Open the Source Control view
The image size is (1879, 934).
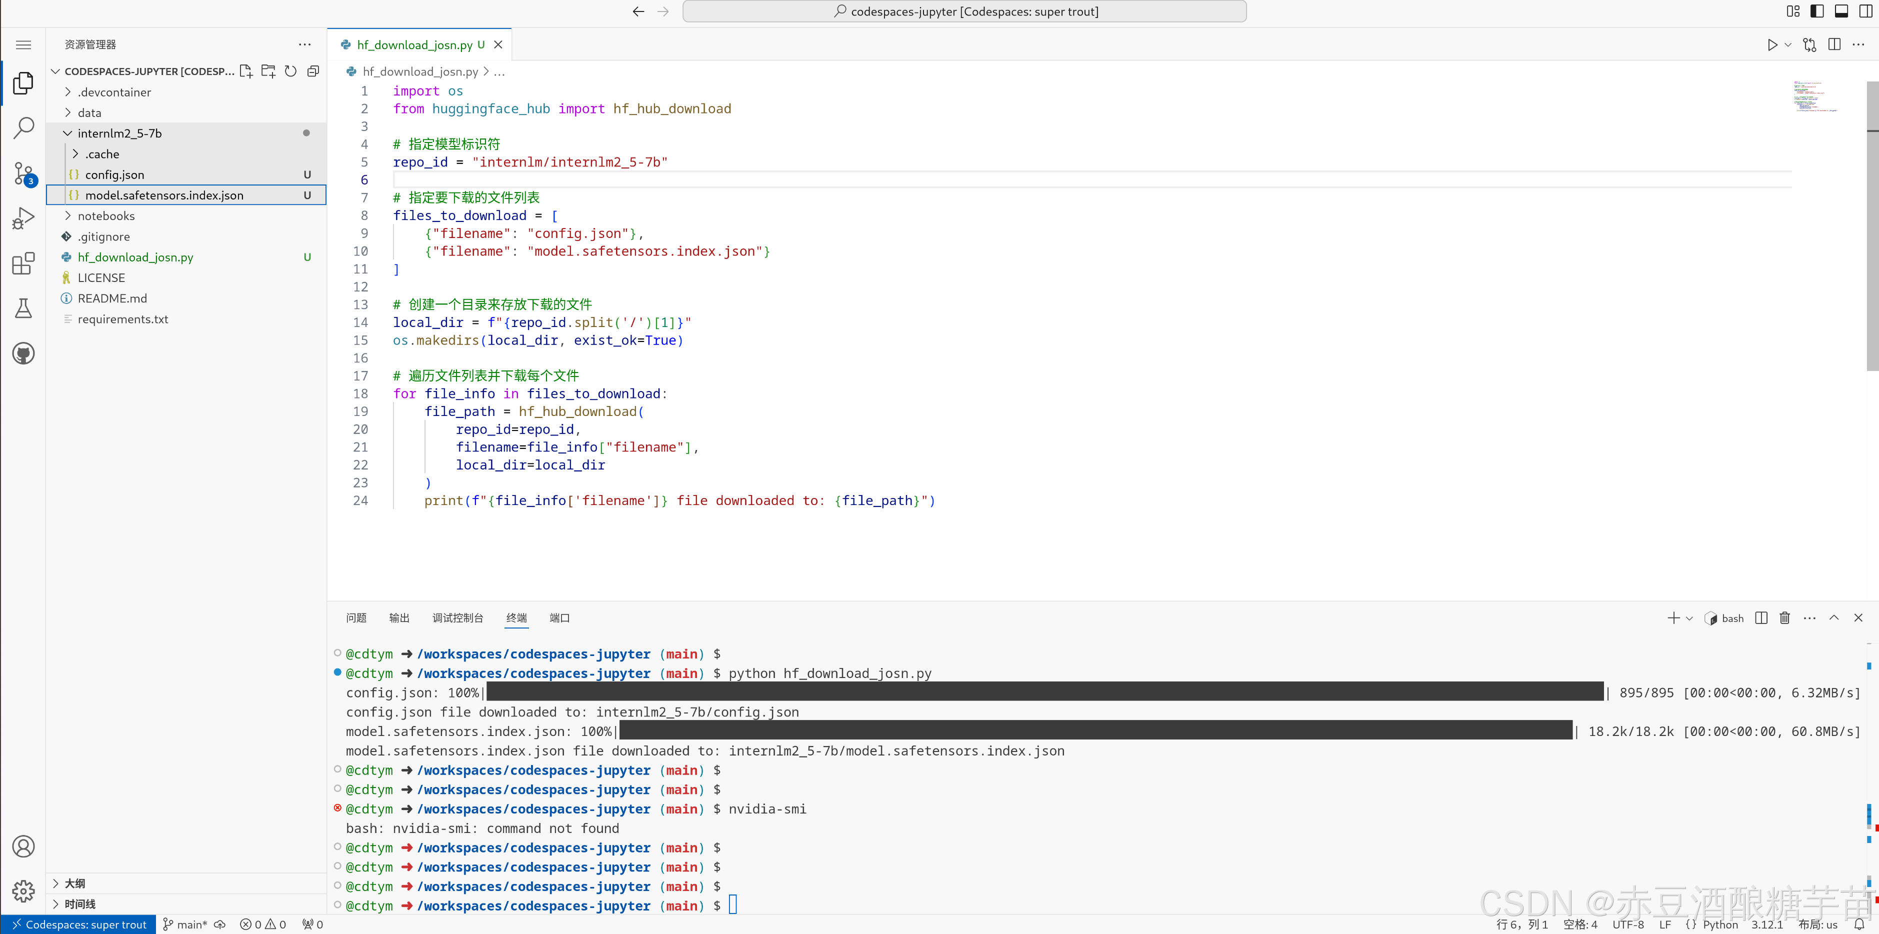(x=22, y=173)
